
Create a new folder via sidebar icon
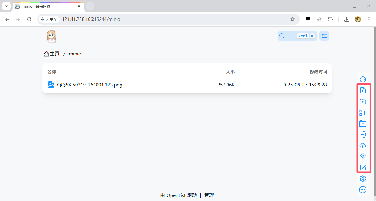tap(363, 101)
